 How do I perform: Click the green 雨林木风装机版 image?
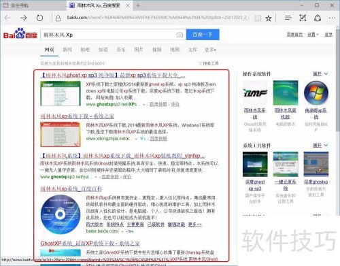coord(286,93)
